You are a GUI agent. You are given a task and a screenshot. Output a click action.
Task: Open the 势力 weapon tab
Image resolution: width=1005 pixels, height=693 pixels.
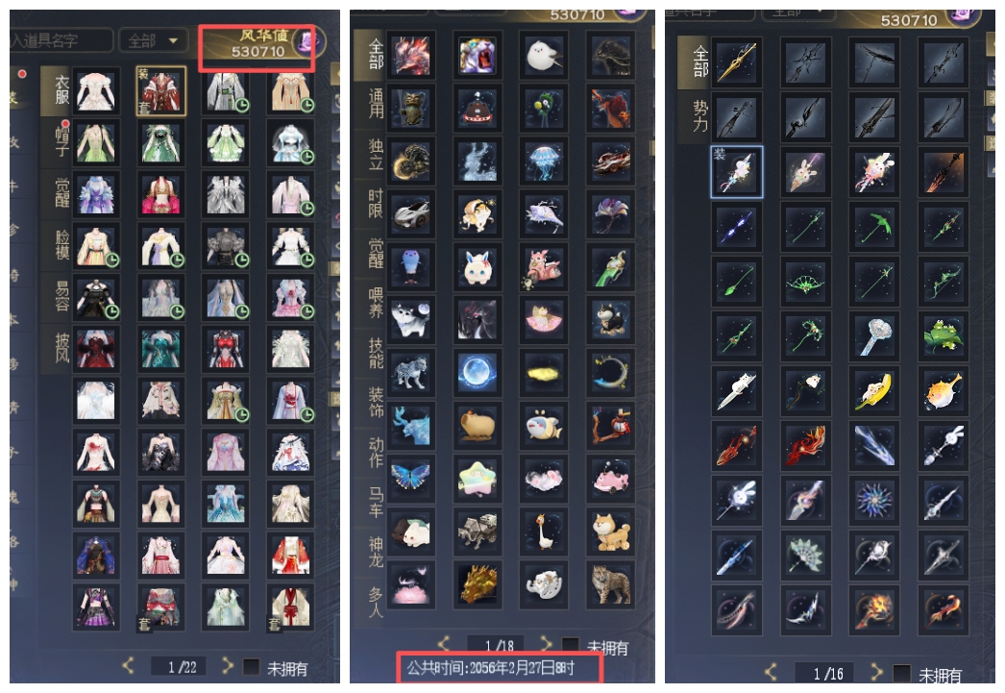pyautogui.click(x=699, y=116)
